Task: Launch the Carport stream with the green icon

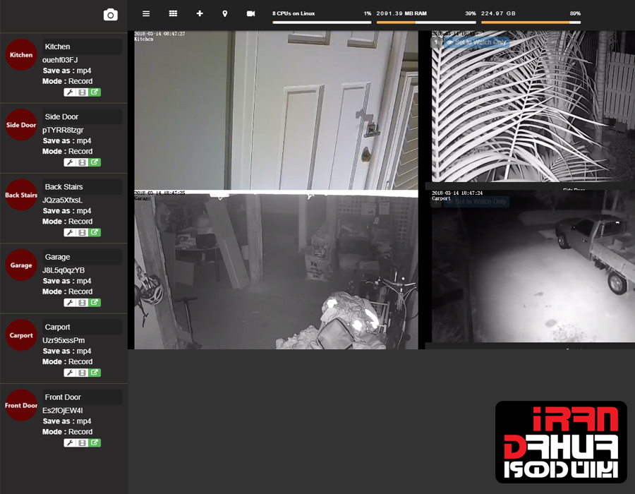Action: click(95, 373)
